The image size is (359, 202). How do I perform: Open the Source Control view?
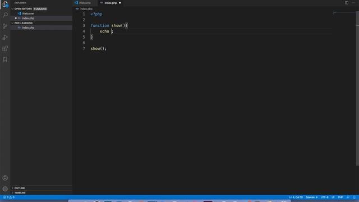coord(5,26)
